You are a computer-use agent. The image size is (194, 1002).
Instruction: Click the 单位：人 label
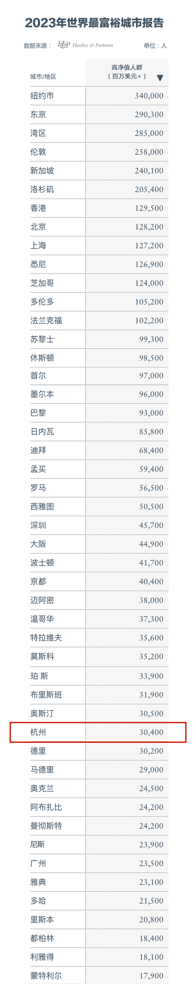click(x=155, y=46)
